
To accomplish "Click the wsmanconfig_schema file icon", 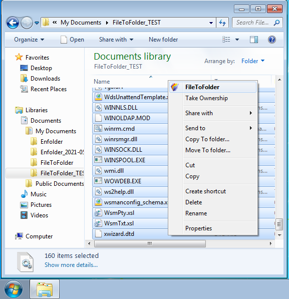I will (x=98, y=202).
